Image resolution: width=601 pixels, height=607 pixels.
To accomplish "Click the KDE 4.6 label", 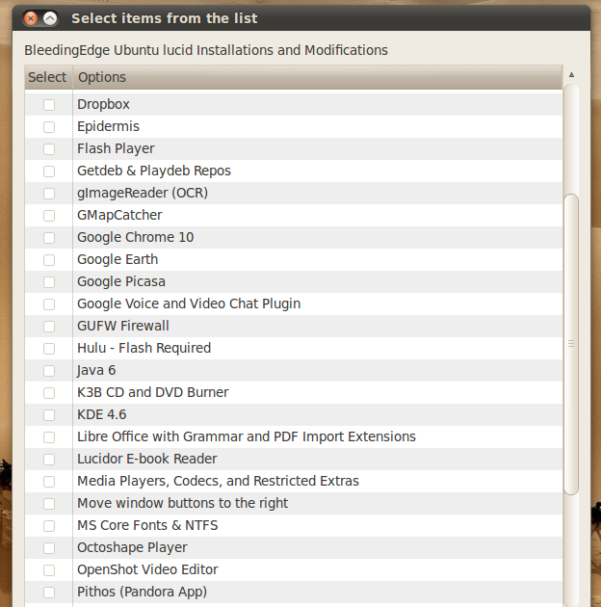I will [x=102, y=414].
